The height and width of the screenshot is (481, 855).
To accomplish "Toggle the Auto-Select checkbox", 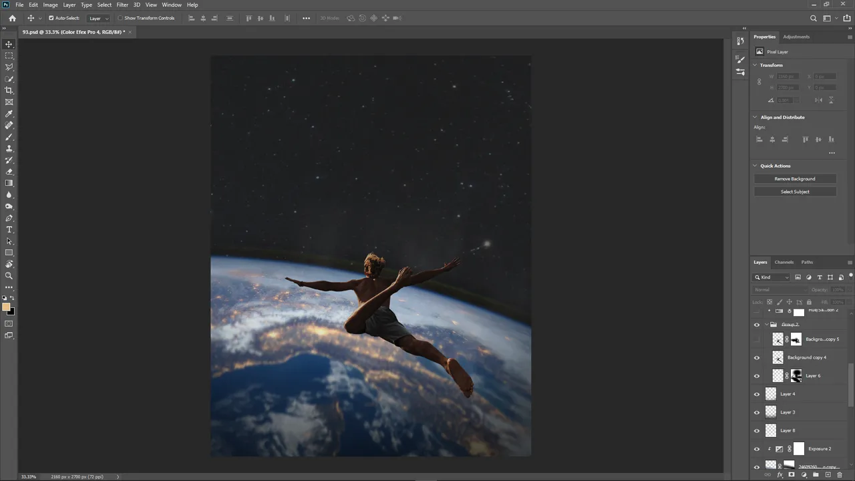I will (x=51, y=18).
